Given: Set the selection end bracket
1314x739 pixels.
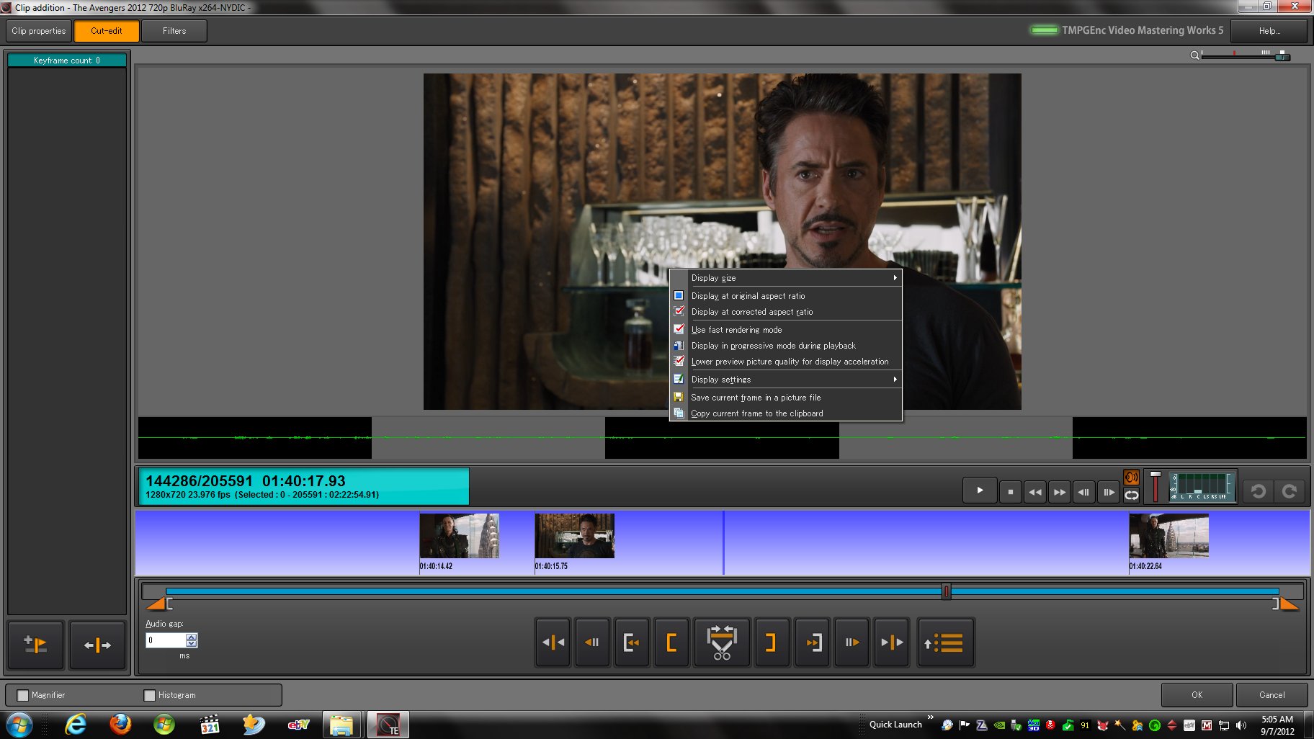Looking at the screenshot, I should (x=772, y=642).
